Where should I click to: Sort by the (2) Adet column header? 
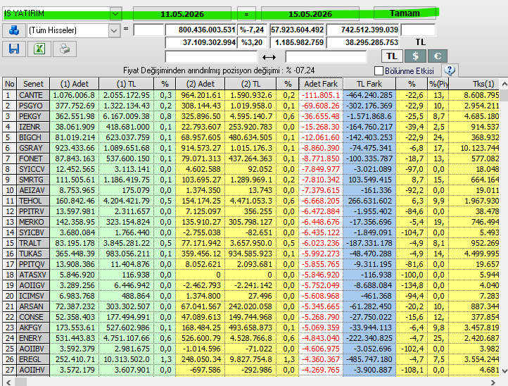tap(201, 84)
